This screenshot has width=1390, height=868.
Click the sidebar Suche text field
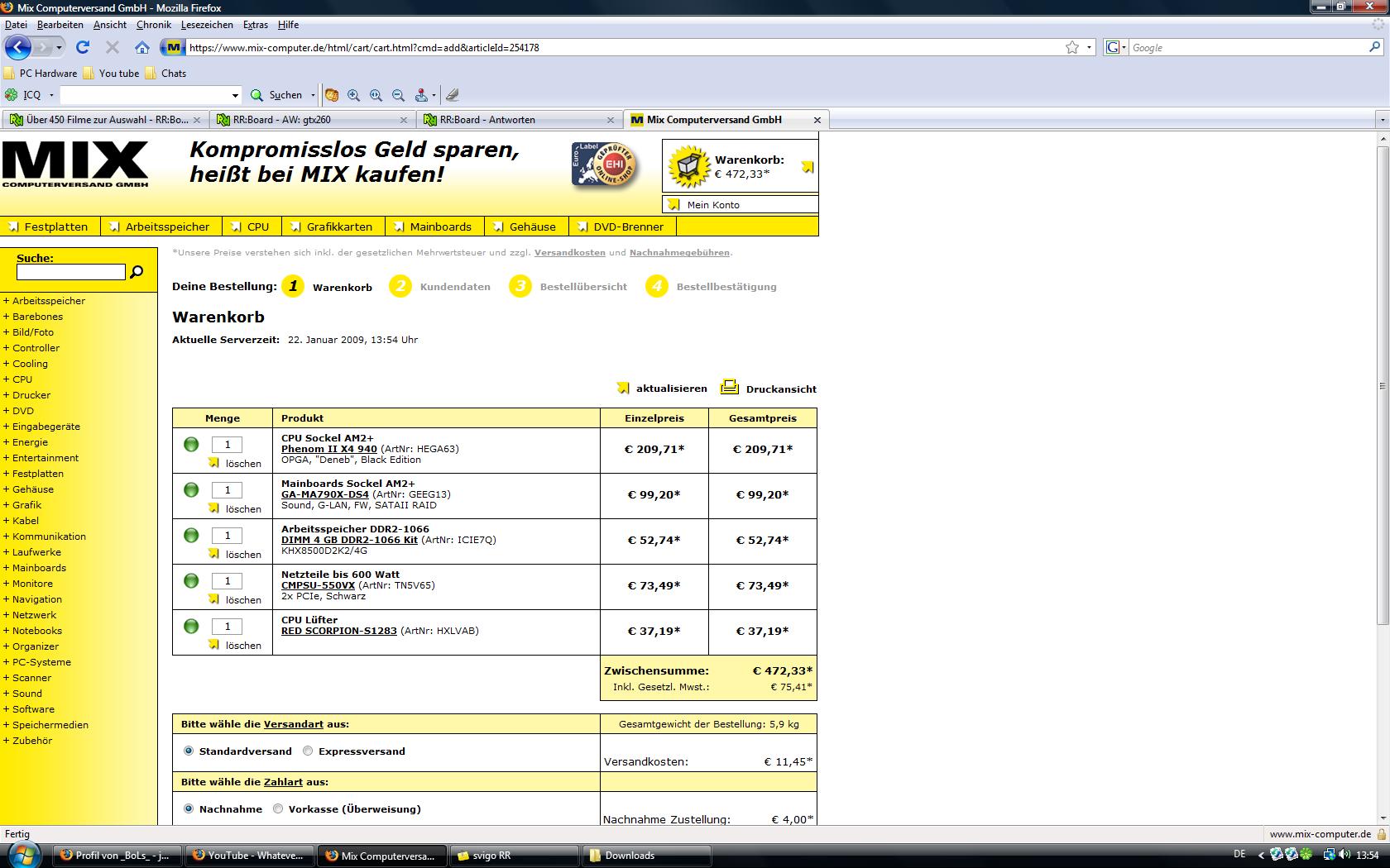[71, 272]
